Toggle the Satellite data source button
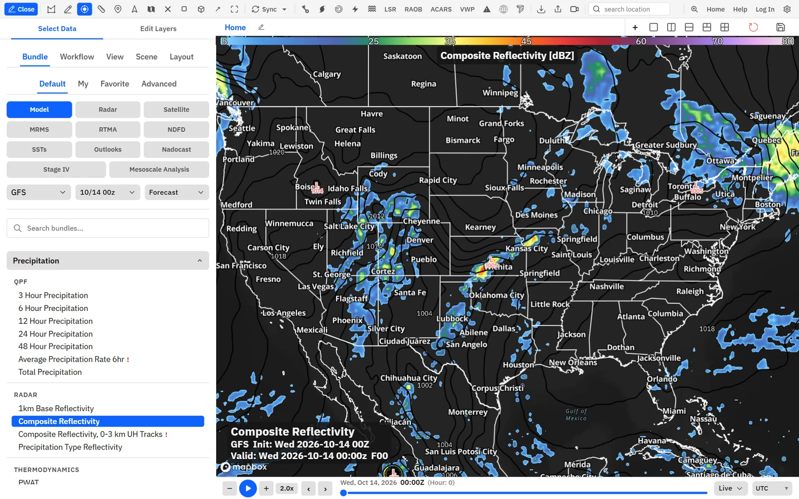 [x=176, y=109]
